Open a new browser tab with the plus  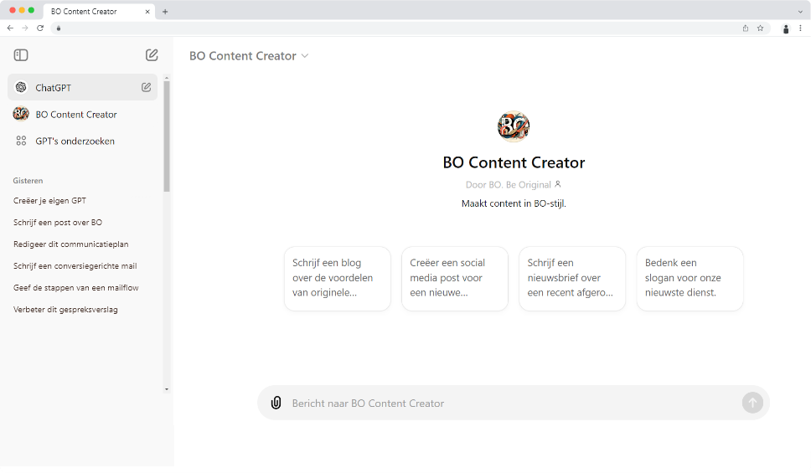165,12
